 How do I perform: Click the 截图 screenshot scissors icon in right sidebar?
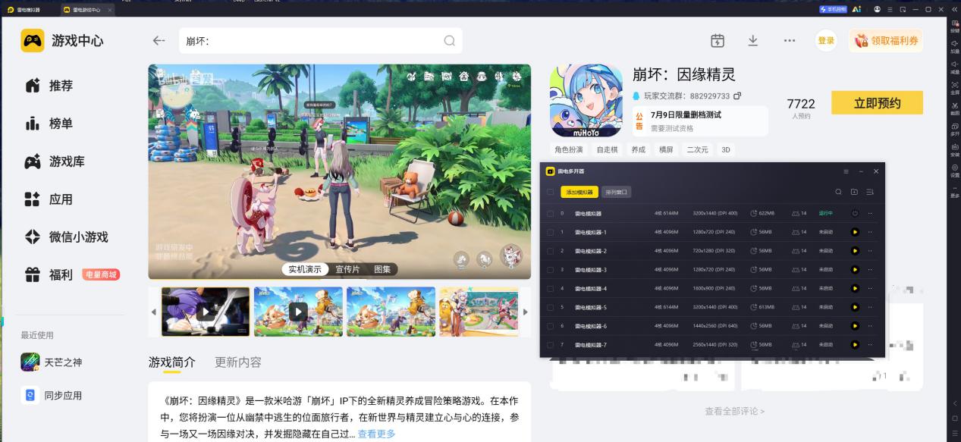point(955,107)
